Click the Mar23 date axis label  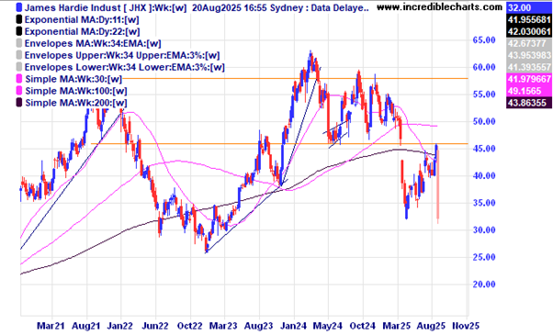[x=224, y=326]
